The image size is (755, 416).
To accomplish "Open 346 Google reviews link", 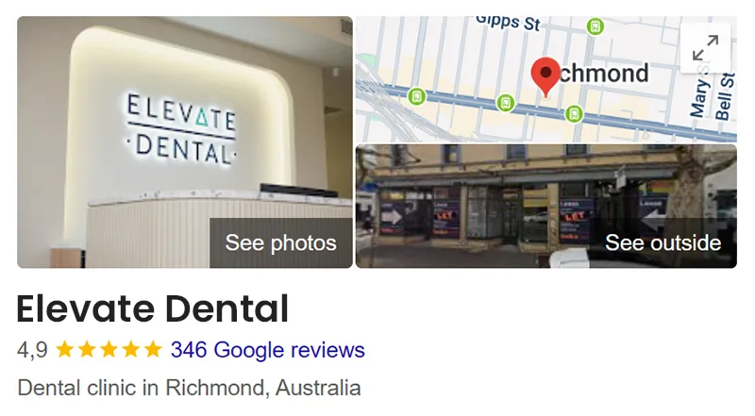I will 268,350.
